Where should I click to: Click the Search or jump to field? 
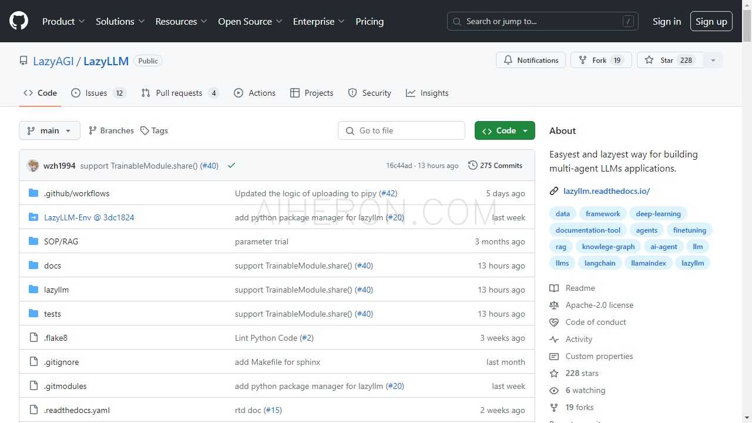544,21
